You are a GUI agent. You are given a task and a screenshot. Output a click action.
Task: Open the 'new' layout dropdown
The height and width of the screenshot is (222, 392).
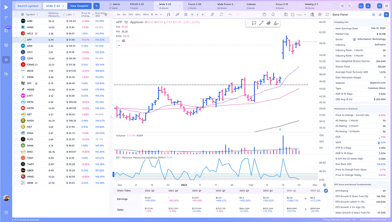[x=301, y=15]
